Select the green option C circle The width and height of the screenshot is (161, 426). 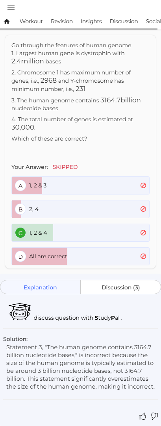click(20, 233)
